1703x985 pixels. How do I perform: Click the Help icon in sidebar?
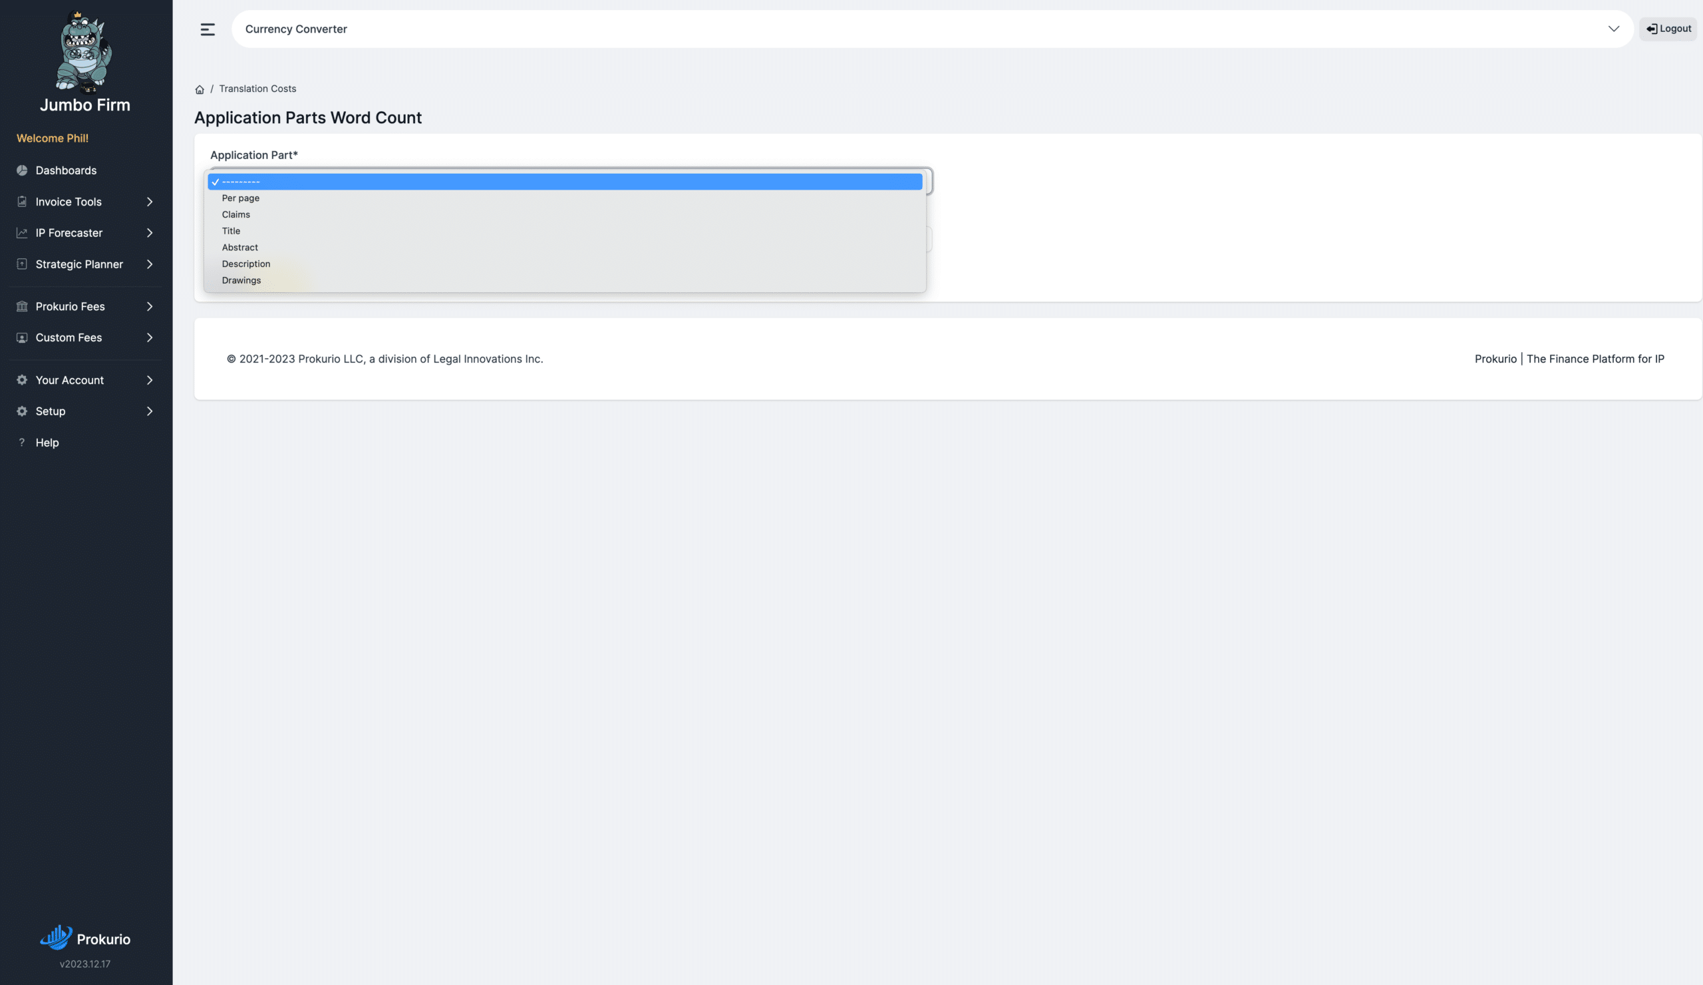21,443
